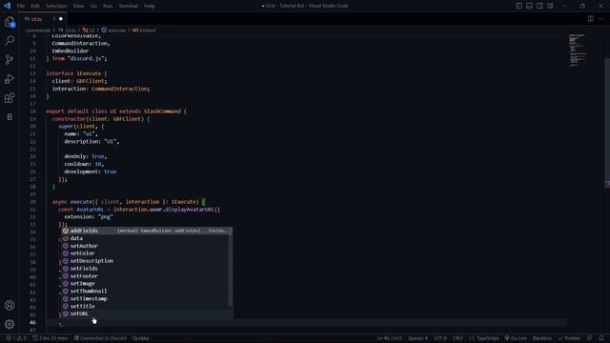
Task: Click the commands breadcrumb
Action: click(x=38, y=30)
